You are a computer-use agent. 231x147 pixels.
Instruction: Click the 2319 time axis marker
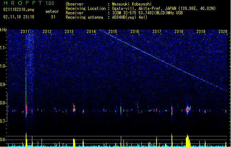click(201, 31)
